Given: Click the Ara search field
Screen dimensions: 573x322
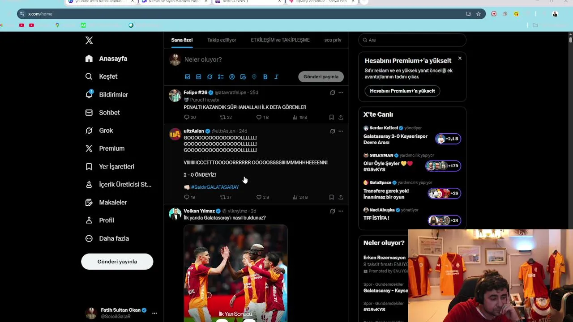Looking at the screenshot, I should tap(412, 40).
